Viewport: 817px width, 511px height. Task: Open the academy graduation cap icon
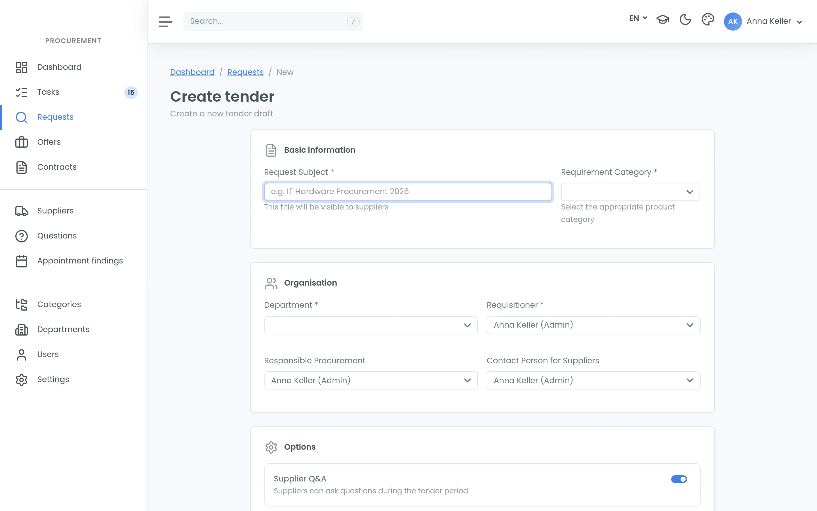662,20
